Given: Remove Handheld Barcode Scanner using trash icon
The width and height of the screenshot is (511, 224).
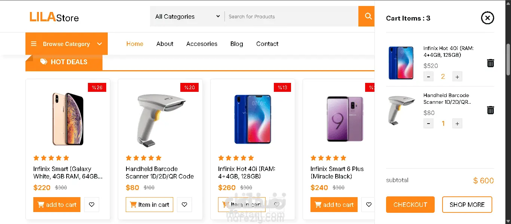Looking at the screenshot, I should [490, 110].
